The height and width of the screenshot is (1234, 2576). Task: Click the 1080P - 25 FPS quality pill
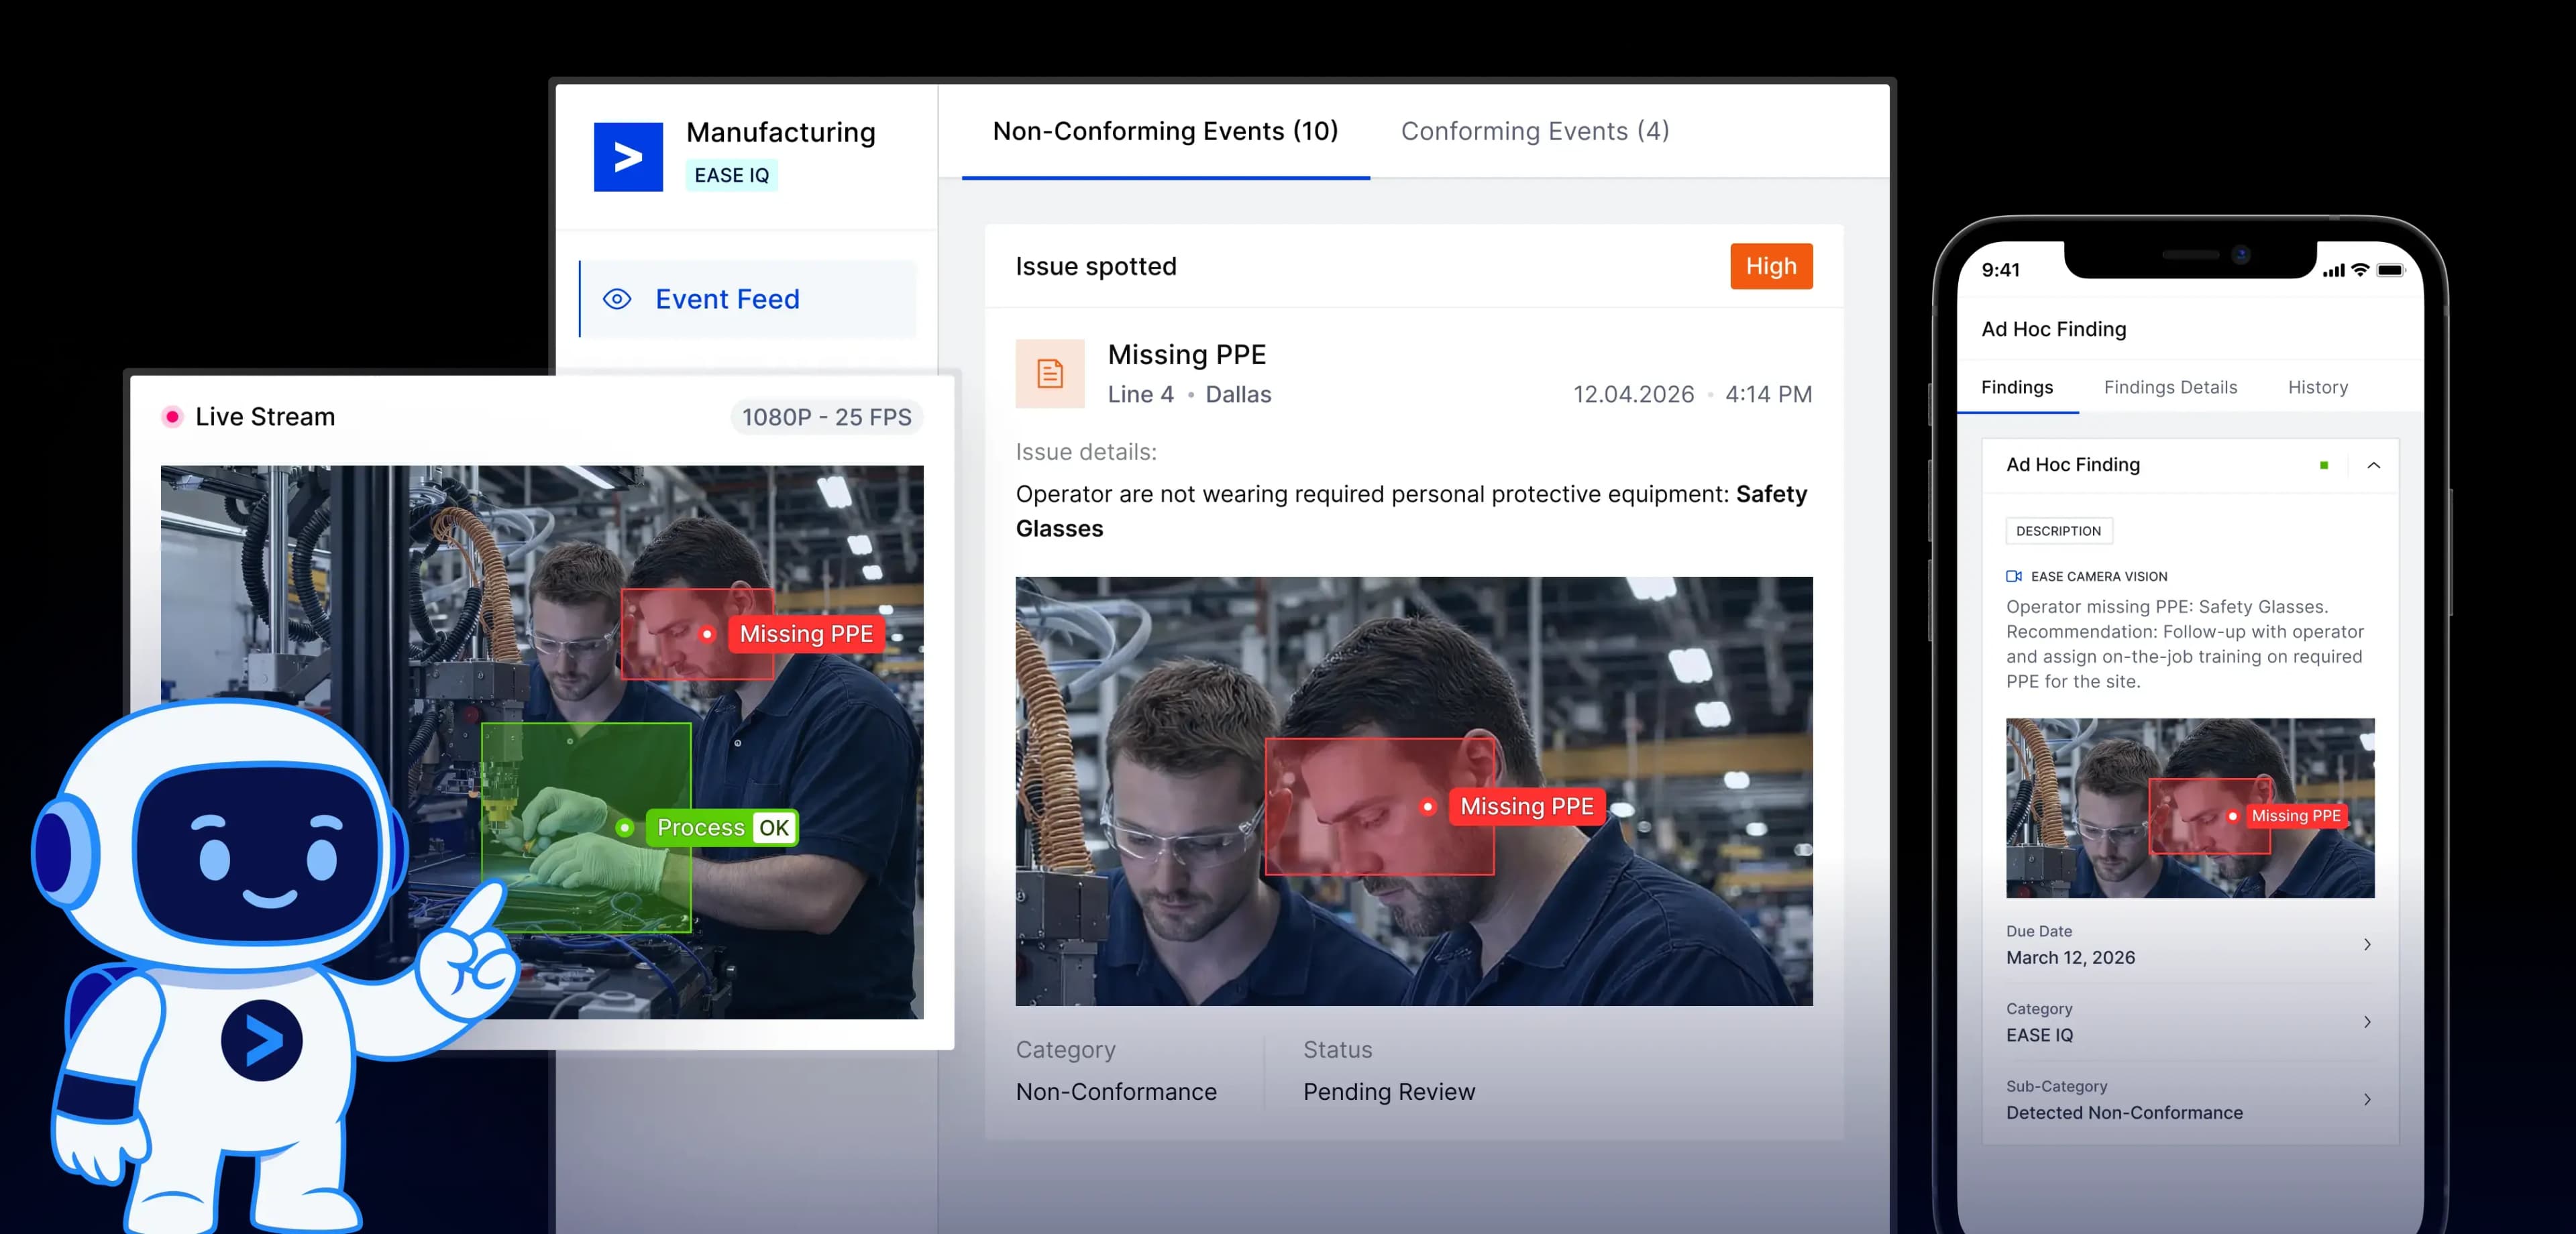826,417
